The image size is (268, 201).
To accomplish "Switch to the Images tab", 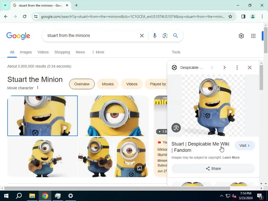I will [26, 52].
